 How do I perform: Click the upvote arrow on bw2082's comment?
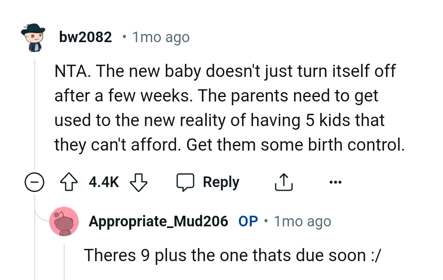(69, 182)
